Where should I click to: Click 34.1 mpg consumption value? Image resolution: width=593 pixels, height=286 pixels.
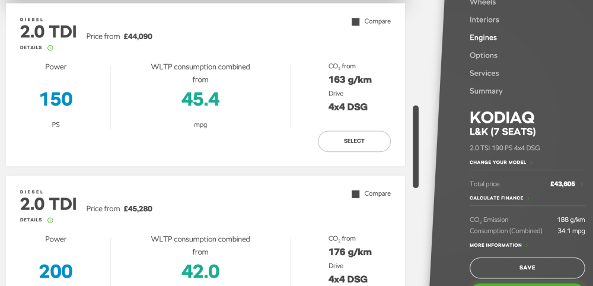click(571, 231)
